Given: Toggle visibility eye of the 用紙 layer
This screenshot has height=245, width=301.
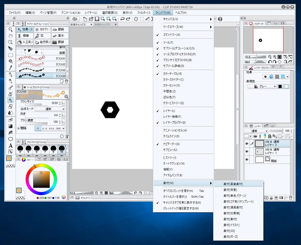Looking at the screenshot, I should (x=247, y=159).
